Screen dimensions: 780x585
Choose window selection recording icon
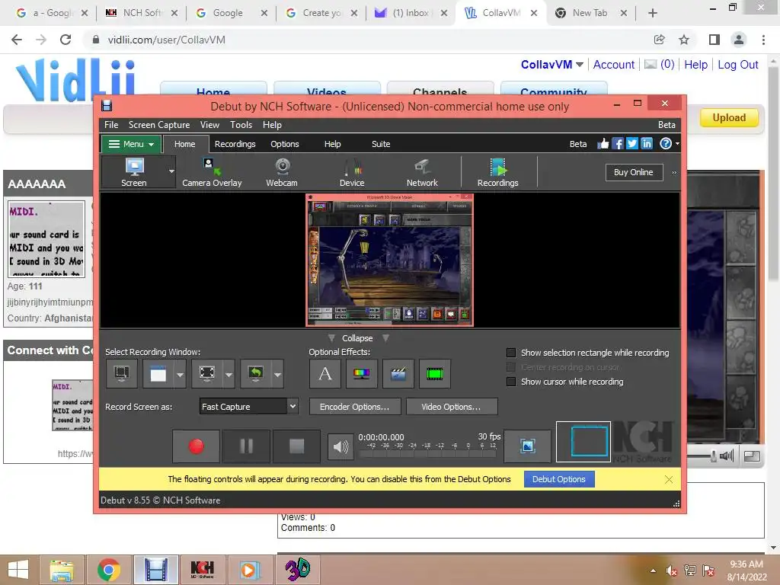click(158, 373)
